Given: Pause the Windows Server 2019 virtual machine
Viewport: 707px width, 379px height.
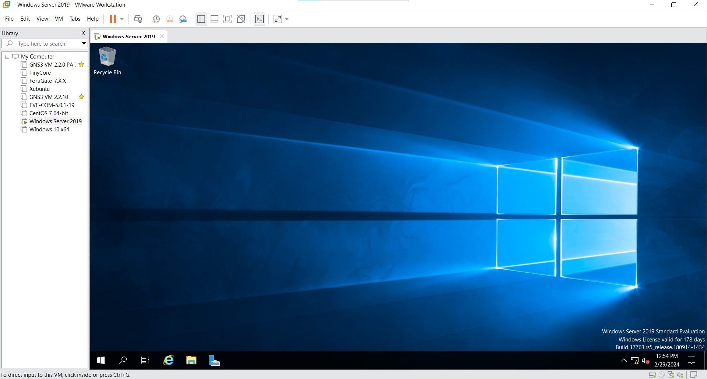Looking at the screenshot, I should tap(113, 19).
